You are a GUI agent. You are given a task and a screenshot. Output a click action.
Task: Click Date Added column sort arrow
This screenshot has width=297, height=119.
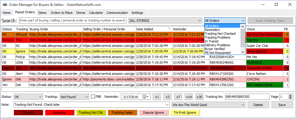(170, 29)
